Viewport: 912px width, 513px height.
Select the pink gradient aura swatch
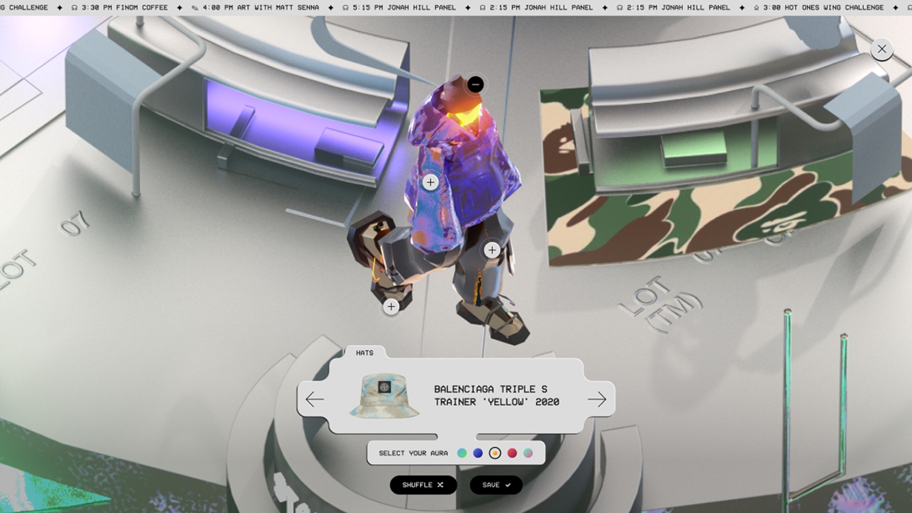tap(528, 453)
